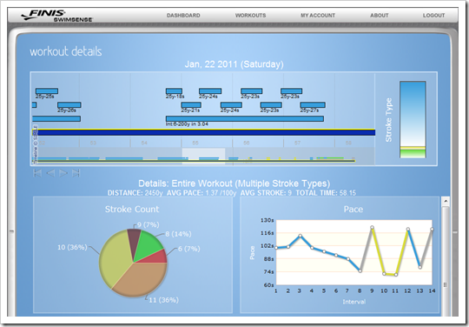Jump to last timeline segment button

click(76, 173)
